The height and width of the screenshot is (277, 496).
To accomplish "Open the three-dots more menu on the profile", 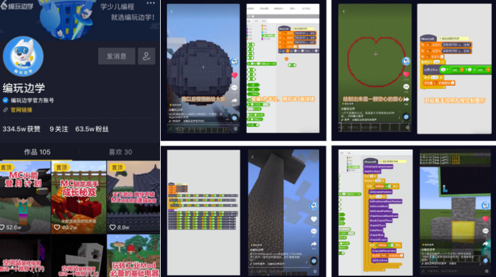I will [151, 3].
